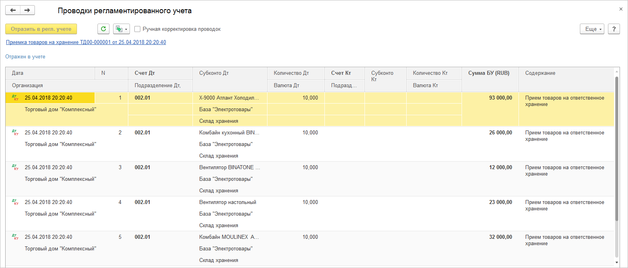The width and height of the screenshot is (628, 268).
Task: Expand the Еще menu
Action: click(592, 29)
